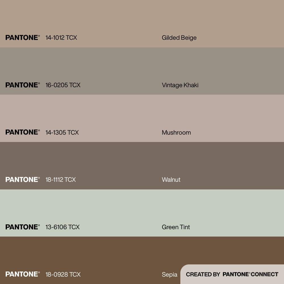Click the Created by Pantone Connect badge
This screenshot has height=284, width=284.
[232, 274]
